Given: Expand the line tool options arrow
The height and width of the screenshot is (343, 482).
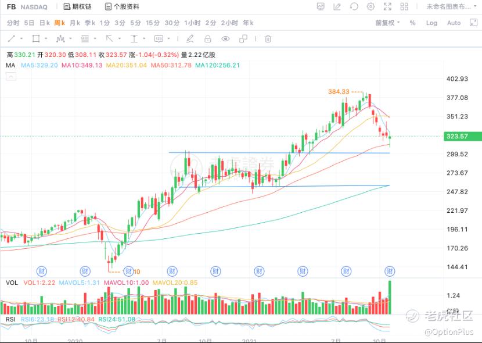Looking at the screenshot, I should pyautogui.click(x=21, y=39).
